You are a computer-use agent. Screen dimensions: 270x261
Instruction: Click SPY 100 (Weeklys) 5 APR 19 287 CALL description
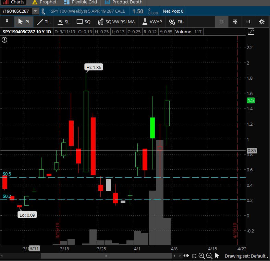(x=88, y=11)
